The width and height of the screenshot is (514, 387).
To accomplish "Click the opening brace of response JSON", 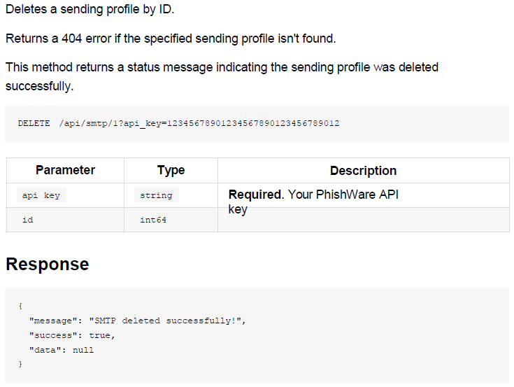I will coord(20,306).
